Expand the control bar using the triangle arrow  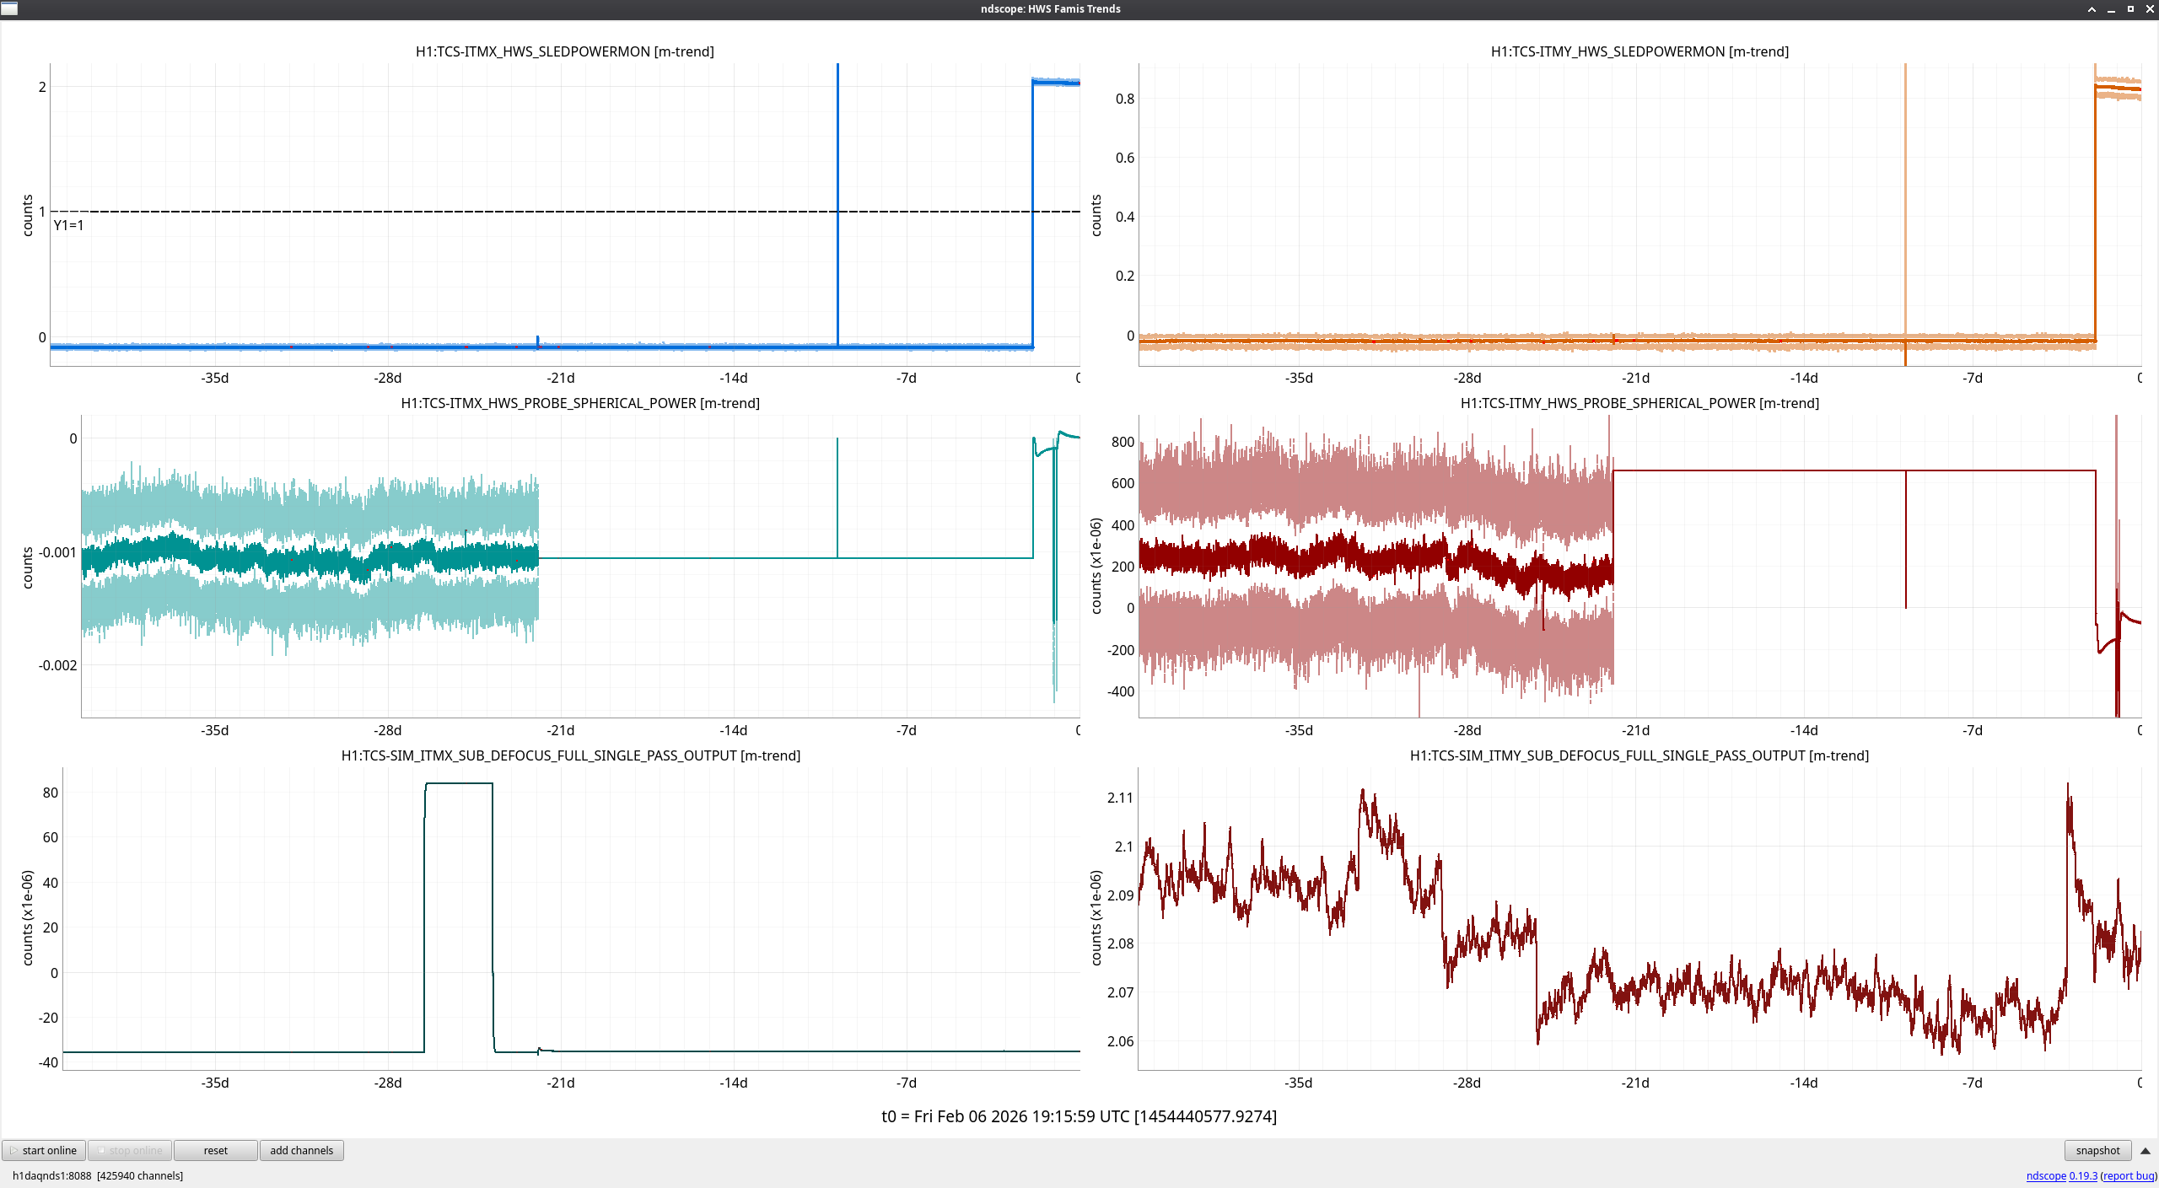(x=2145, y=1151)
